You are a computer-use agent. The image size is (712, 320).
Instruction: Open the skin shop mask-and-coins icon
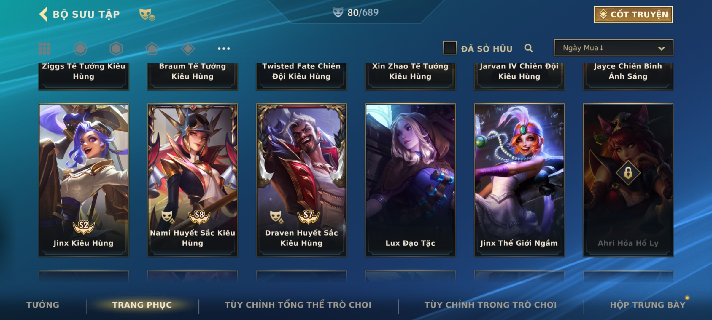click(147, 14)
